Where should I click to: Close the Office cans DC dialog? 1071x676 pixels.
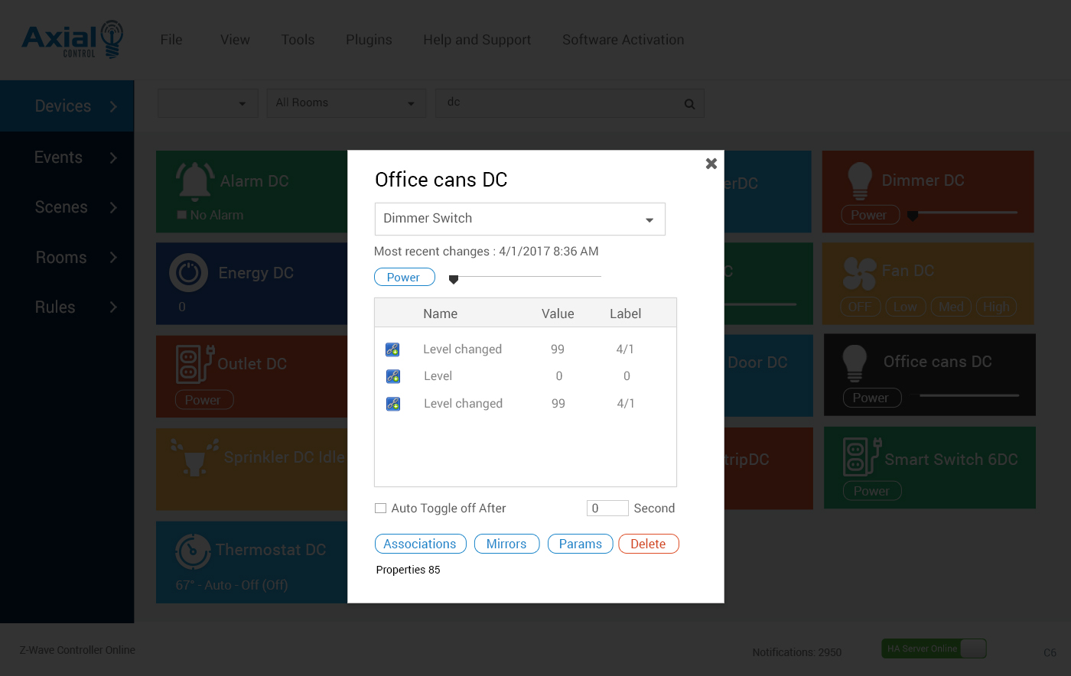point(711,163)
